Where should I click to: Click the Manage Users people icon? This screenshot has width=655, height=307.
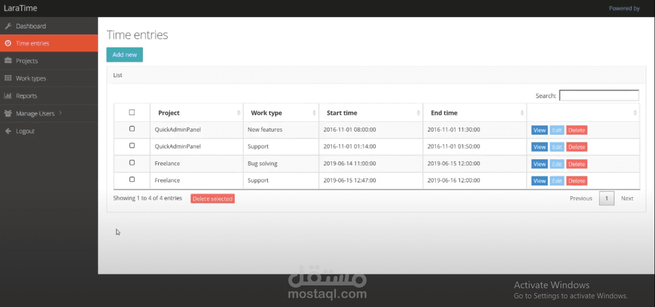[x=8, y=114]
